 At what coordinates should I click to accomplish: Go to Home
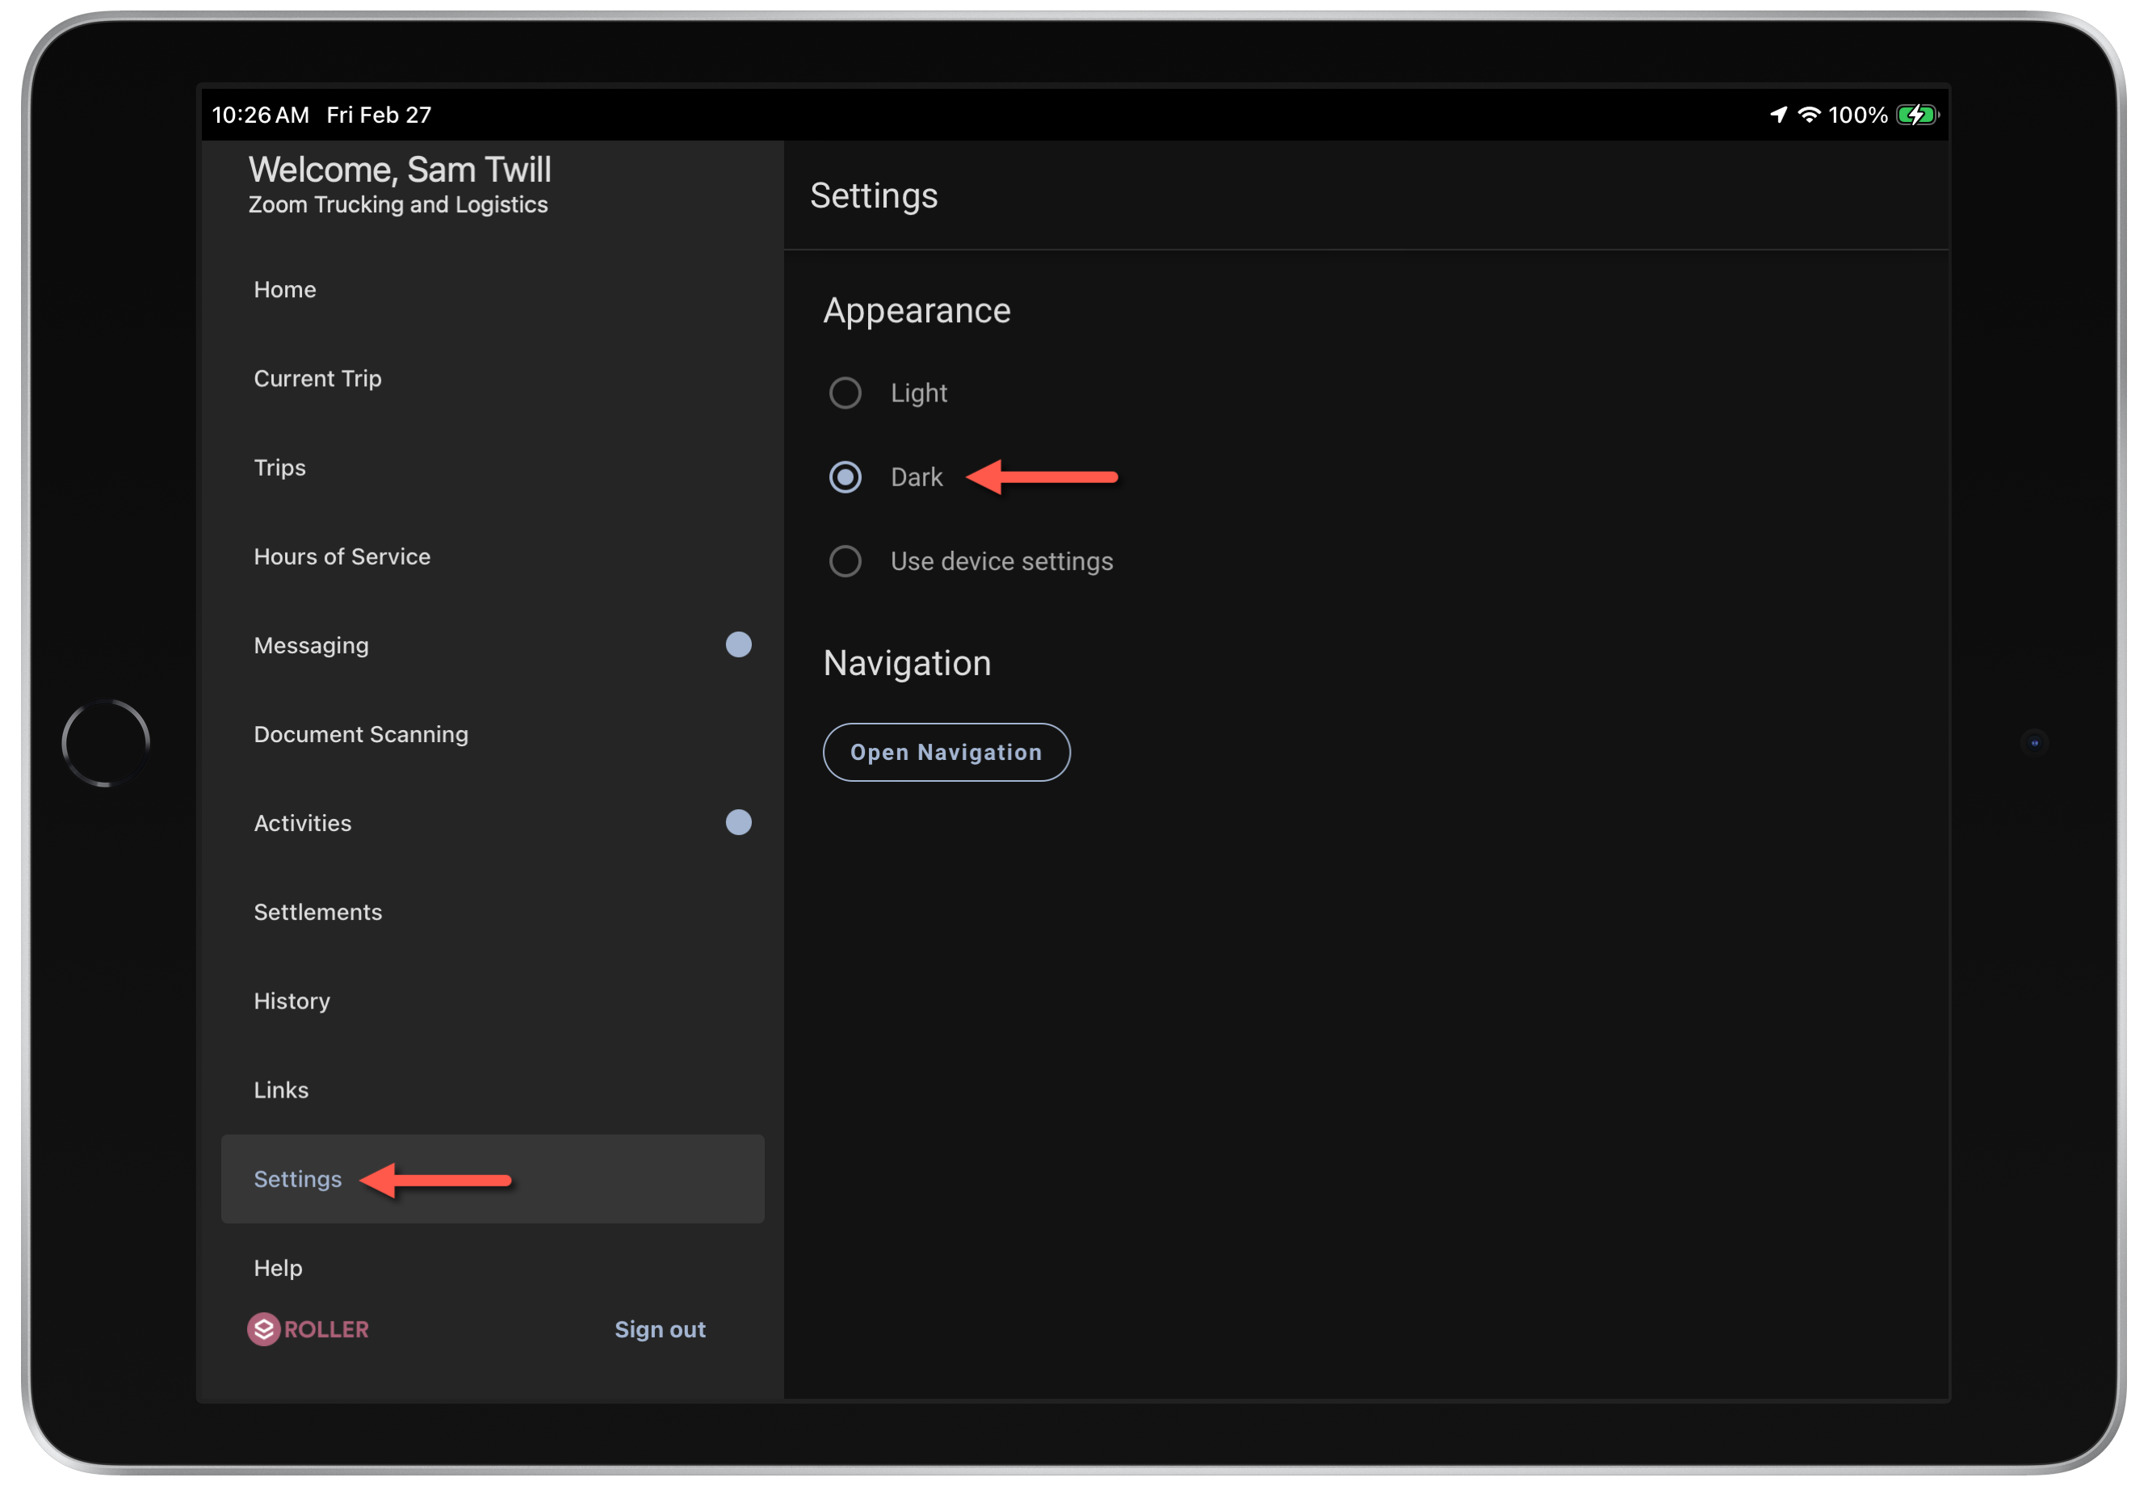coord(285,290)
